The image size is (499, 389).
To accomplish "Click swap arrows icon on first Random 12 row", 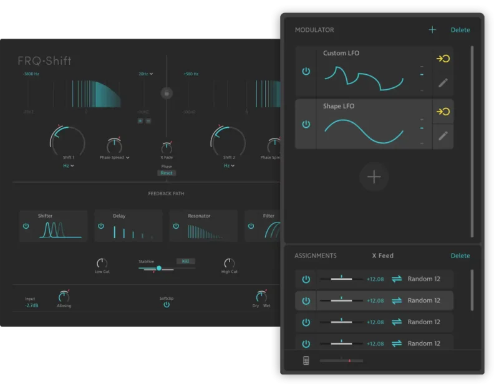I will coord(397,279).
